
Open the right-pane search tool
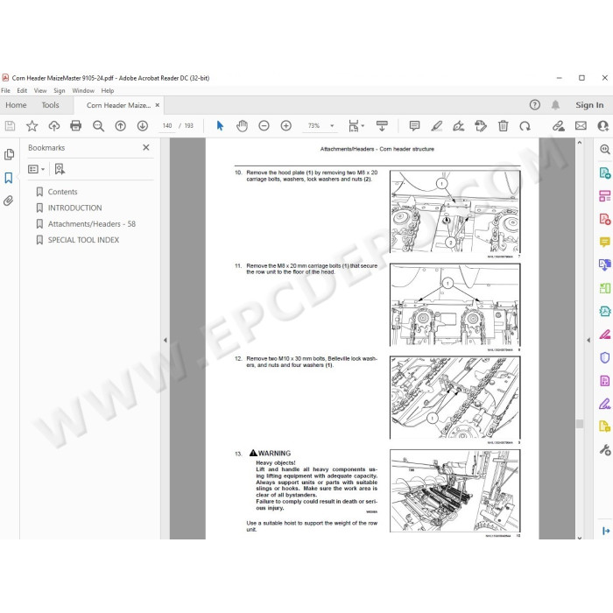604,149
